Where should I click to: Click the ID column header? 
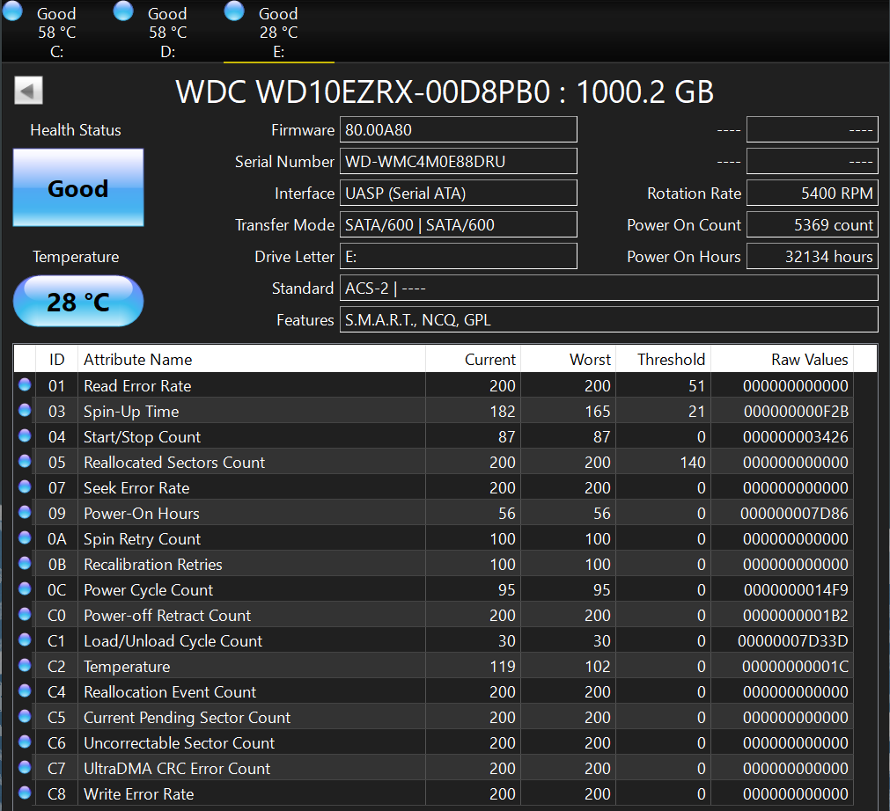(x=56, y=360)
